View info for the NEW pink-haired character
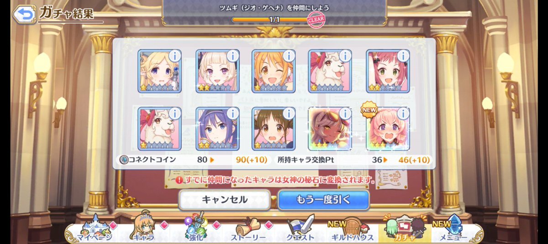548x244 pixels. click(x=403, y=113)
